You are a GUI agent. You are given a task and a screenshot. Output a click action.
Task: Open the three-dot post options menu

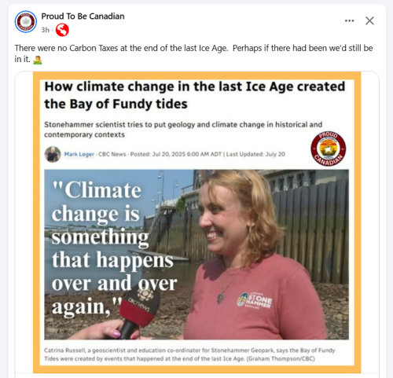click(349, 20)
